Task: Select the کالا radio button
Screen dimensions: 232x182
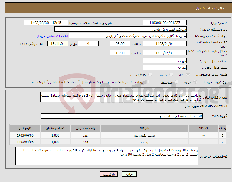Action: click(188, 75)
